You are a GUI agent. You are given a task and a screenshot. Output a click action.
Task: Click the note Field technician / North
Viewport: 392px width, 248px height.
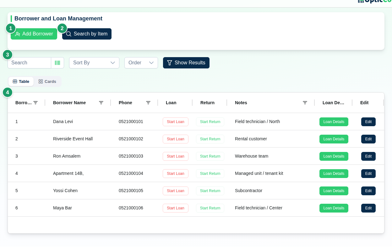coord(257,121)
